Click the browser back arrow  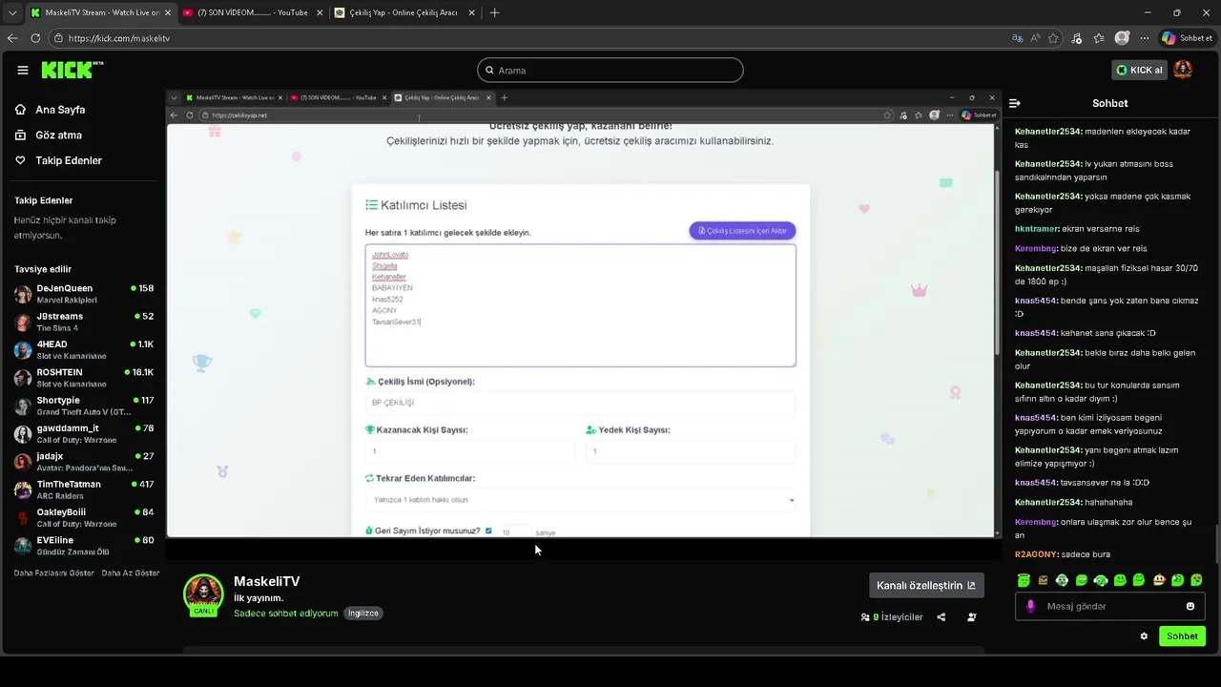[x=12, y=38]
